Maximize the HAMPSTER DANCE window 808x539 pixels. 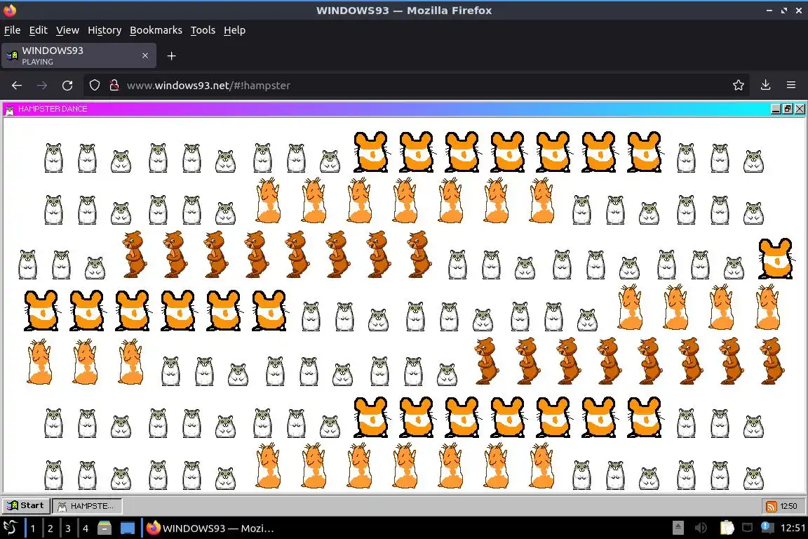(x=788, y=109)
